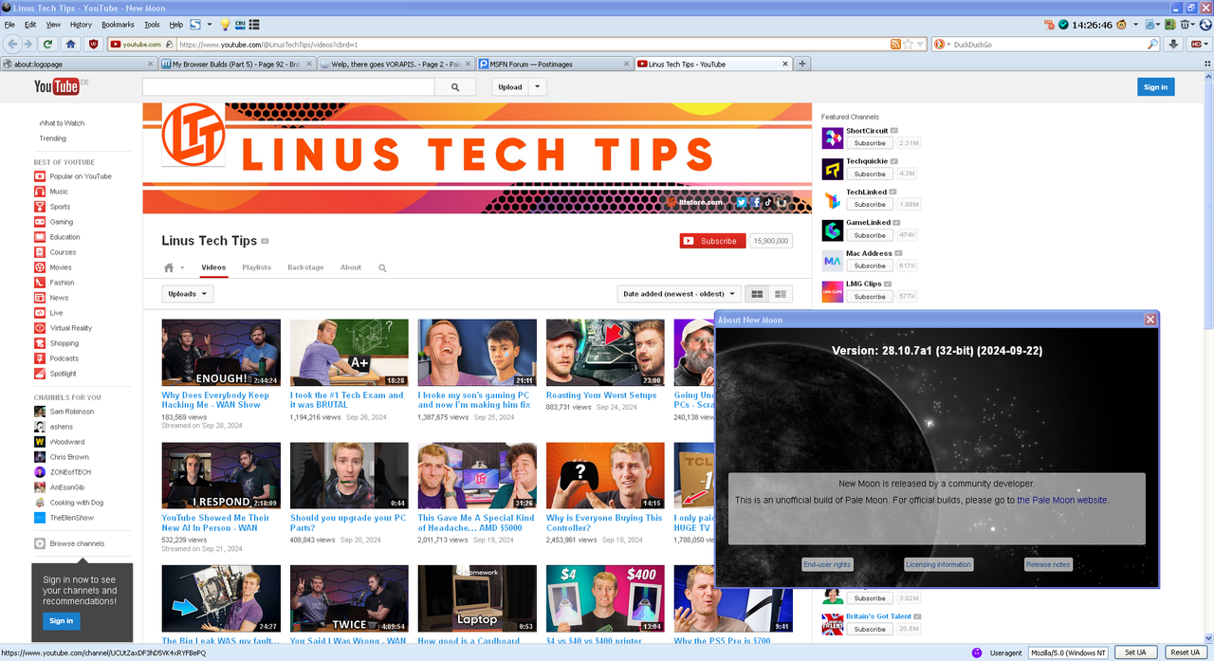Open the Downloads arrow button
The width and height of the screenshot is (1214, 661).
pyautogui.click(x=1173, y=44)
